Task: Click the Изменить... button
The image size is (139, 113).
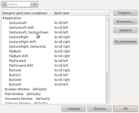Action: click(125, 22)
